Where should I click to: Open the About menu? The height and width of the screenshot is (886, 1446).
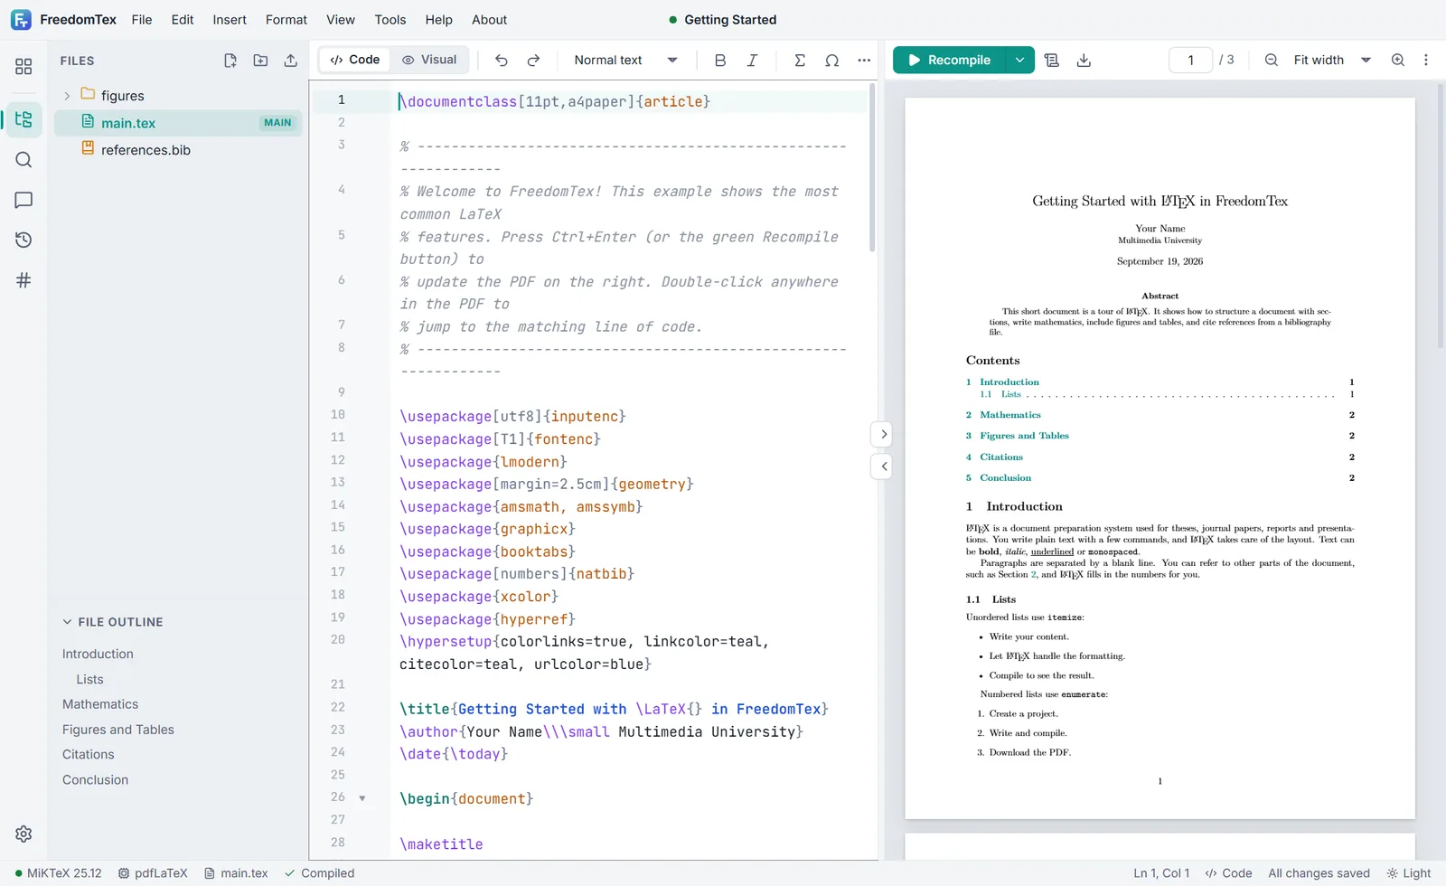(489, 20)
